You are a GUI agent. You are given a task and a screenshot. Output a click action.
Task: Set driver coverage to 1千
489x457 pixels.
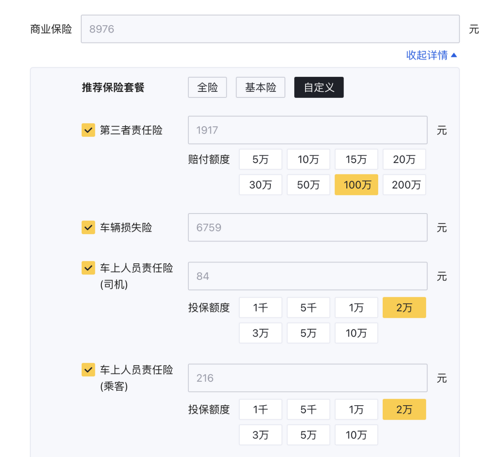(x=260, y=308)
